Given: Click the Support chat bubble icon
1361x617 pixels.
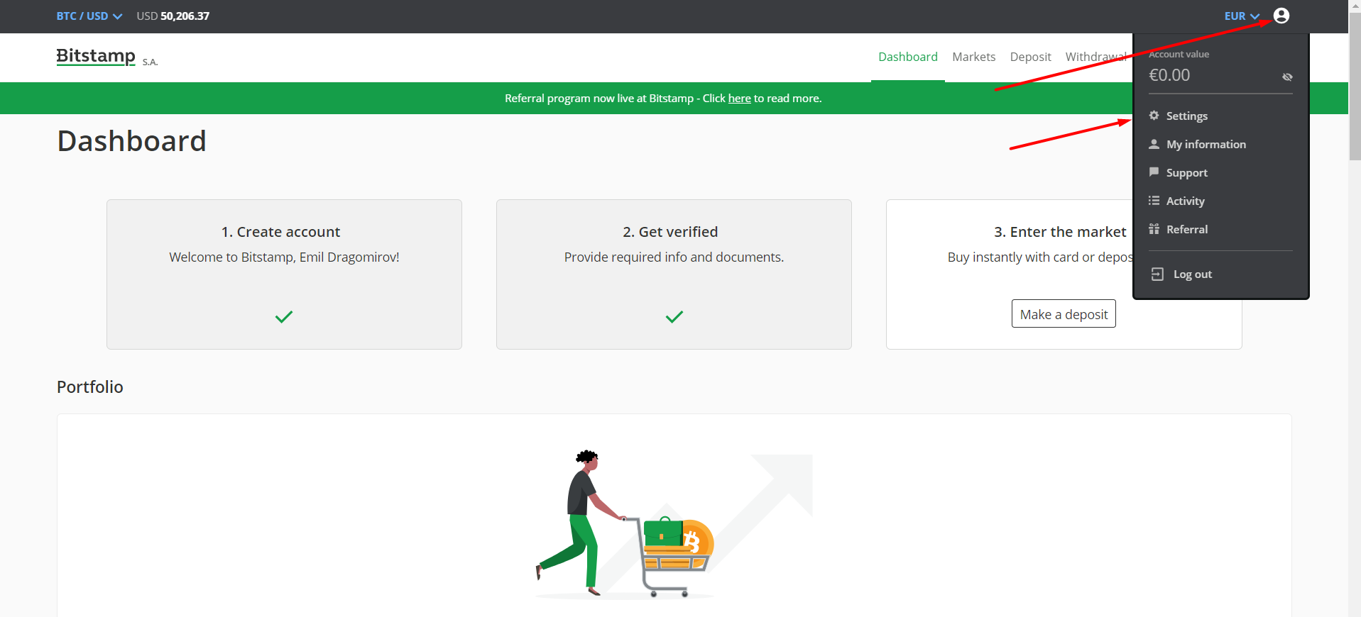Looking at the screenshot, I should click(x=1154, y=172).
